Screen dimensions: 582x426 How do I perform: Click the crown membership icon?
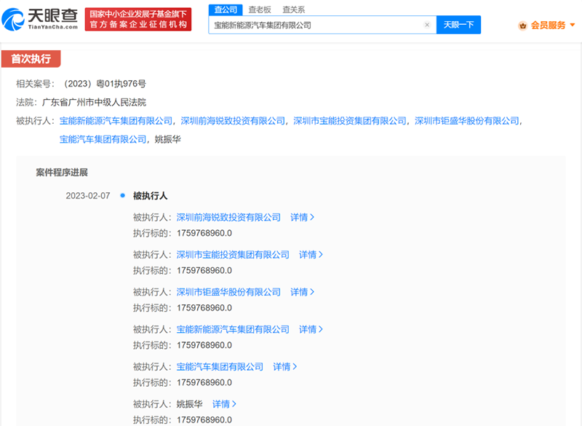[x=522, y=25]
